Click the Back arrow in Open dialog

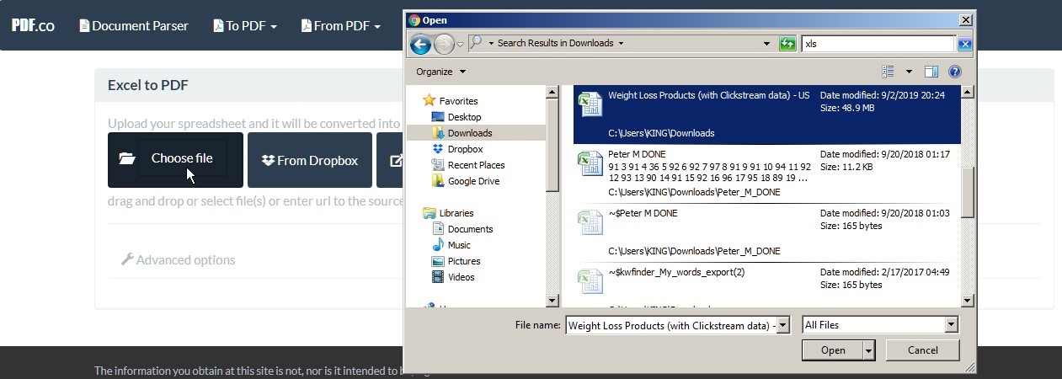coord(420,44)
